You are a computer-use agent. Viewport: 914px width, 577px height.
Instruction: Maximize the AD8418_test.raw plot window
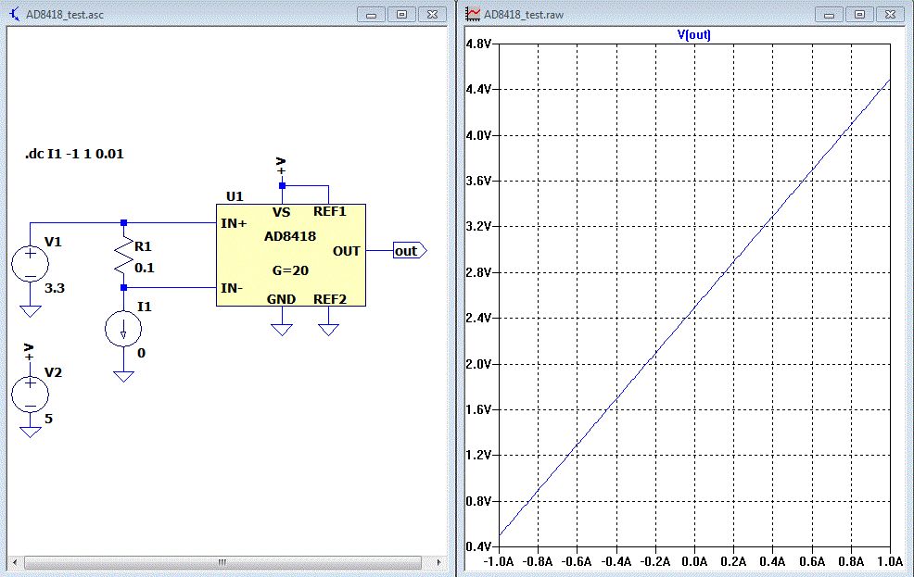[859, 15]
